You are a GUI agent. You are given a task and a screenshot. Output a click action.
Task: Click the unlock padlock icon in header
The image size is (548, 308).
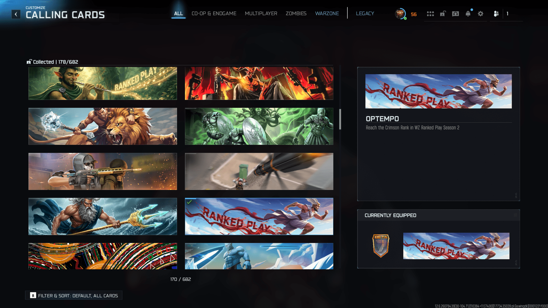click(x=443, y=14)
